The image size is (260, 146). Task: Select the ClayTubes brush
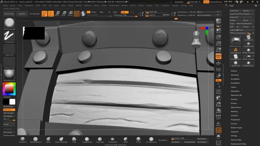(100, 140)
